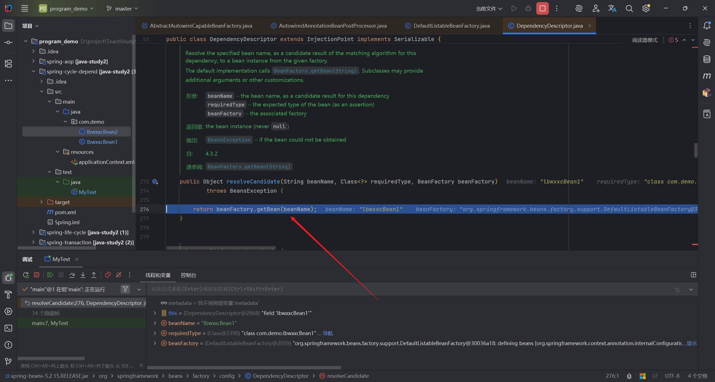Click the Step Over debug icon
Viewport: 715px width, 382px height.
tap(72, 275)
